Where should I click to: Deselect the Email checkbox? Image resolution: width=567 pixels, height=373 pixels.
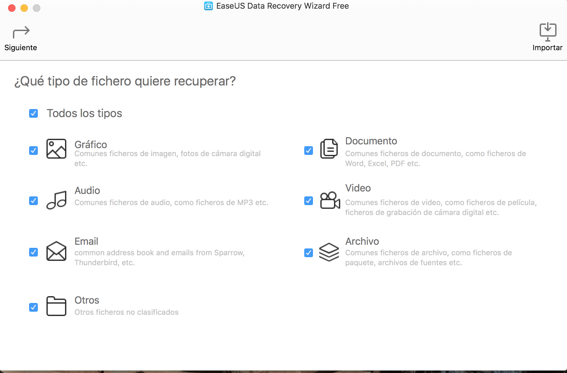click(x=33, y=252)
